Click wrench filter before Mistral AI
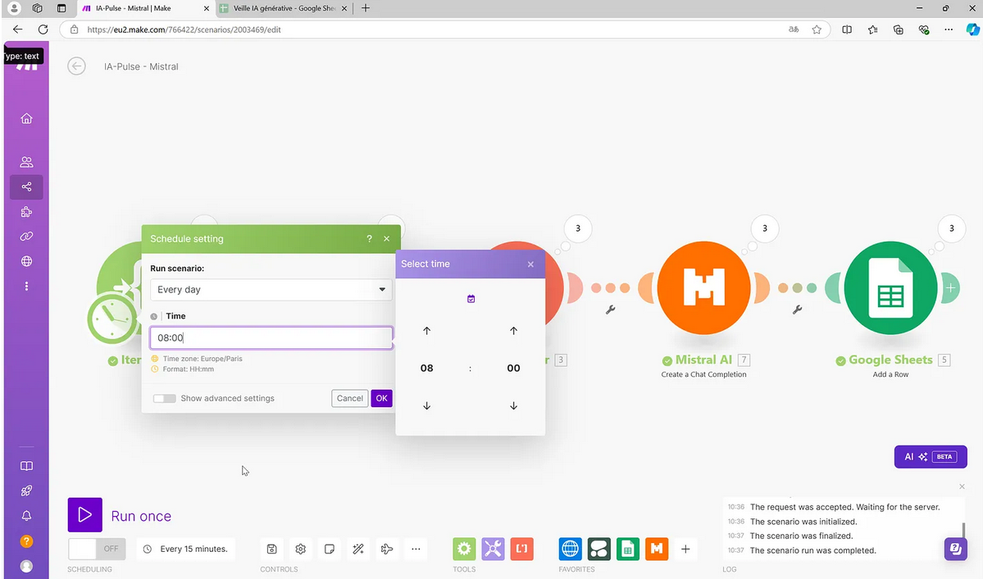Image resolution: width=983 pixels, height=579 pixels. click(x=610, y=310)
